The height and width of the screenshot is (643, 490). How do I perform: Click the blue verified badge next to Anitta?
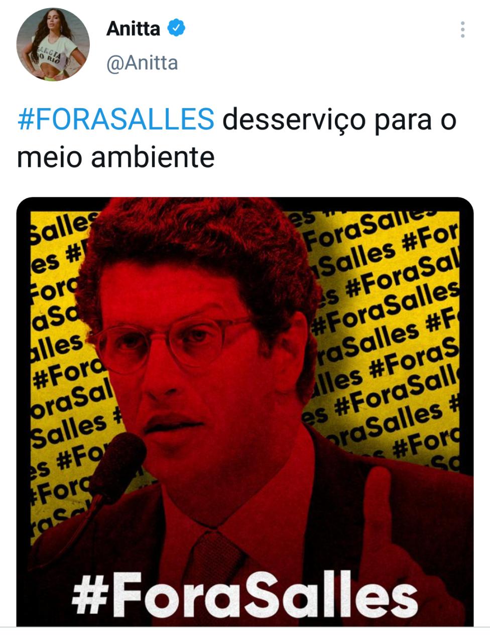[176, 29]
